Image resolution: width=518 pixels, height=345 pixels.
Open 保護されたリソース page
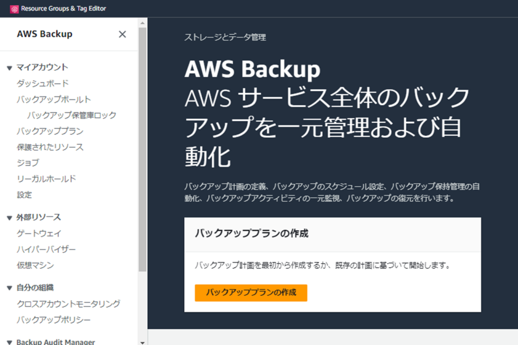50,147
